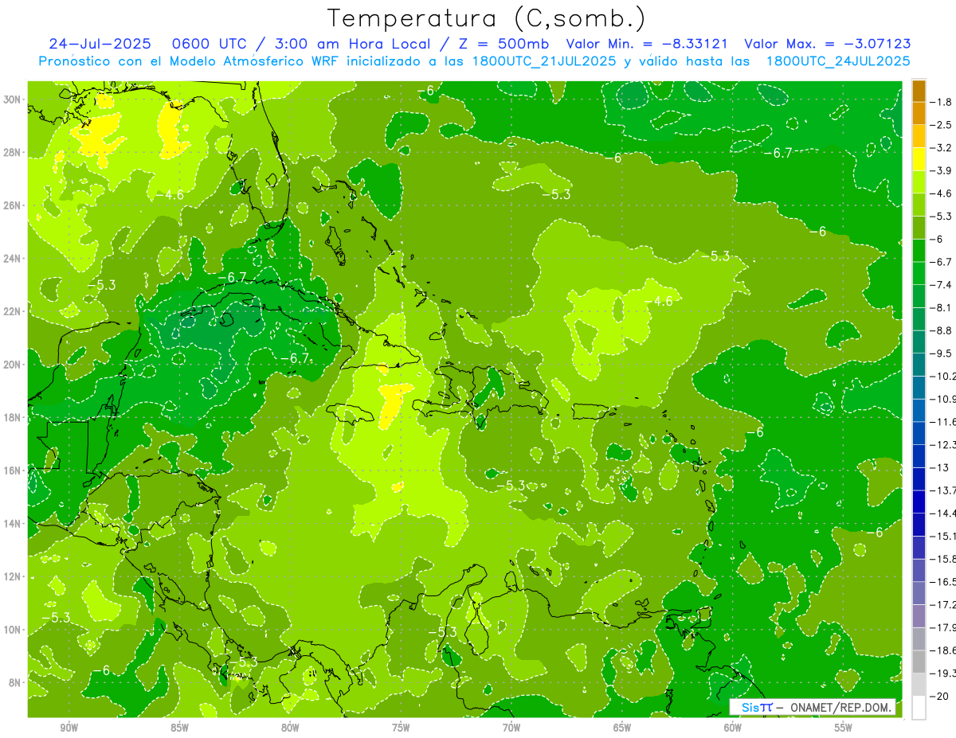The height and width of the screenshot is (738, 956).
Task: Click the '1800UTC_24JUL2025' valid-until time text
Action: pyautogui.click(x=837, y=61)
